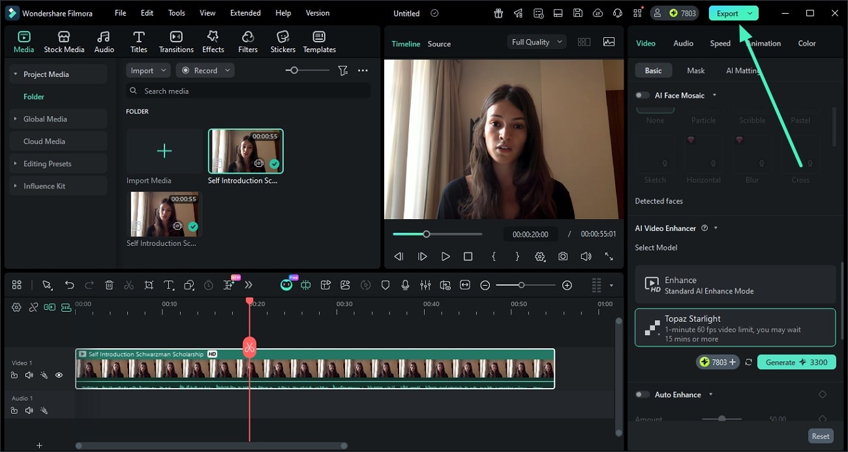Turn on Auto Enhance

click(641, 394)
